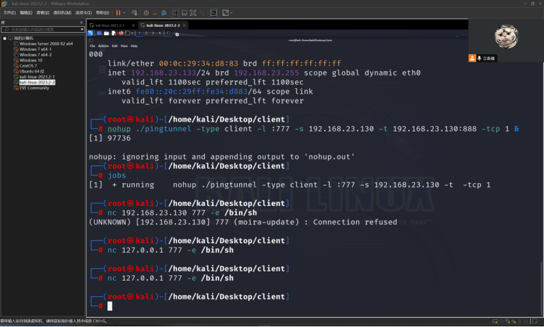Image resolution: width=544 pixels, height=327 pixels.
Task: Open the terminal Help menu
Action: tap(134, 46)
